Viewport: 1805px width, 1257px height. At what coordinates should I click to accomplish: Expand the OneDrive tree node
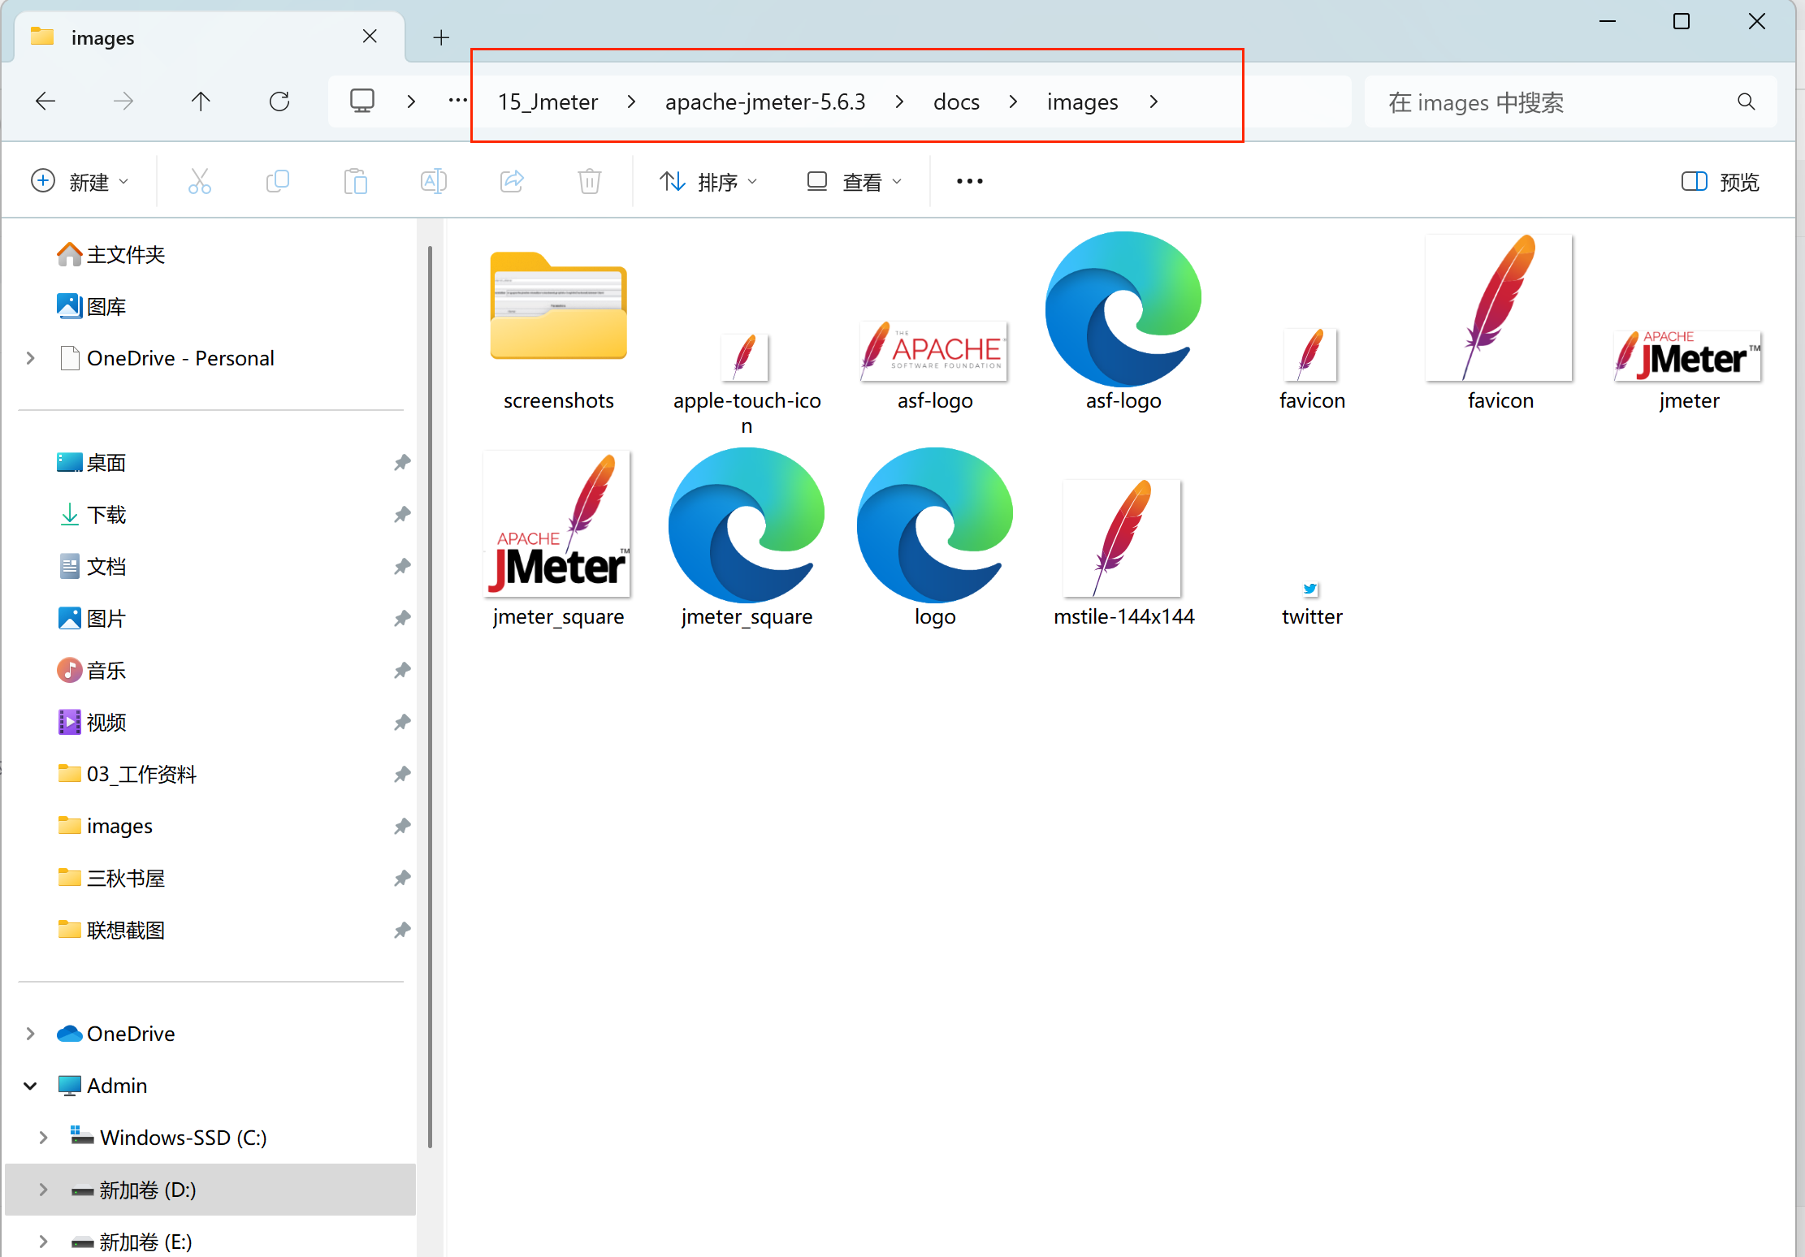click(31, 1034)
